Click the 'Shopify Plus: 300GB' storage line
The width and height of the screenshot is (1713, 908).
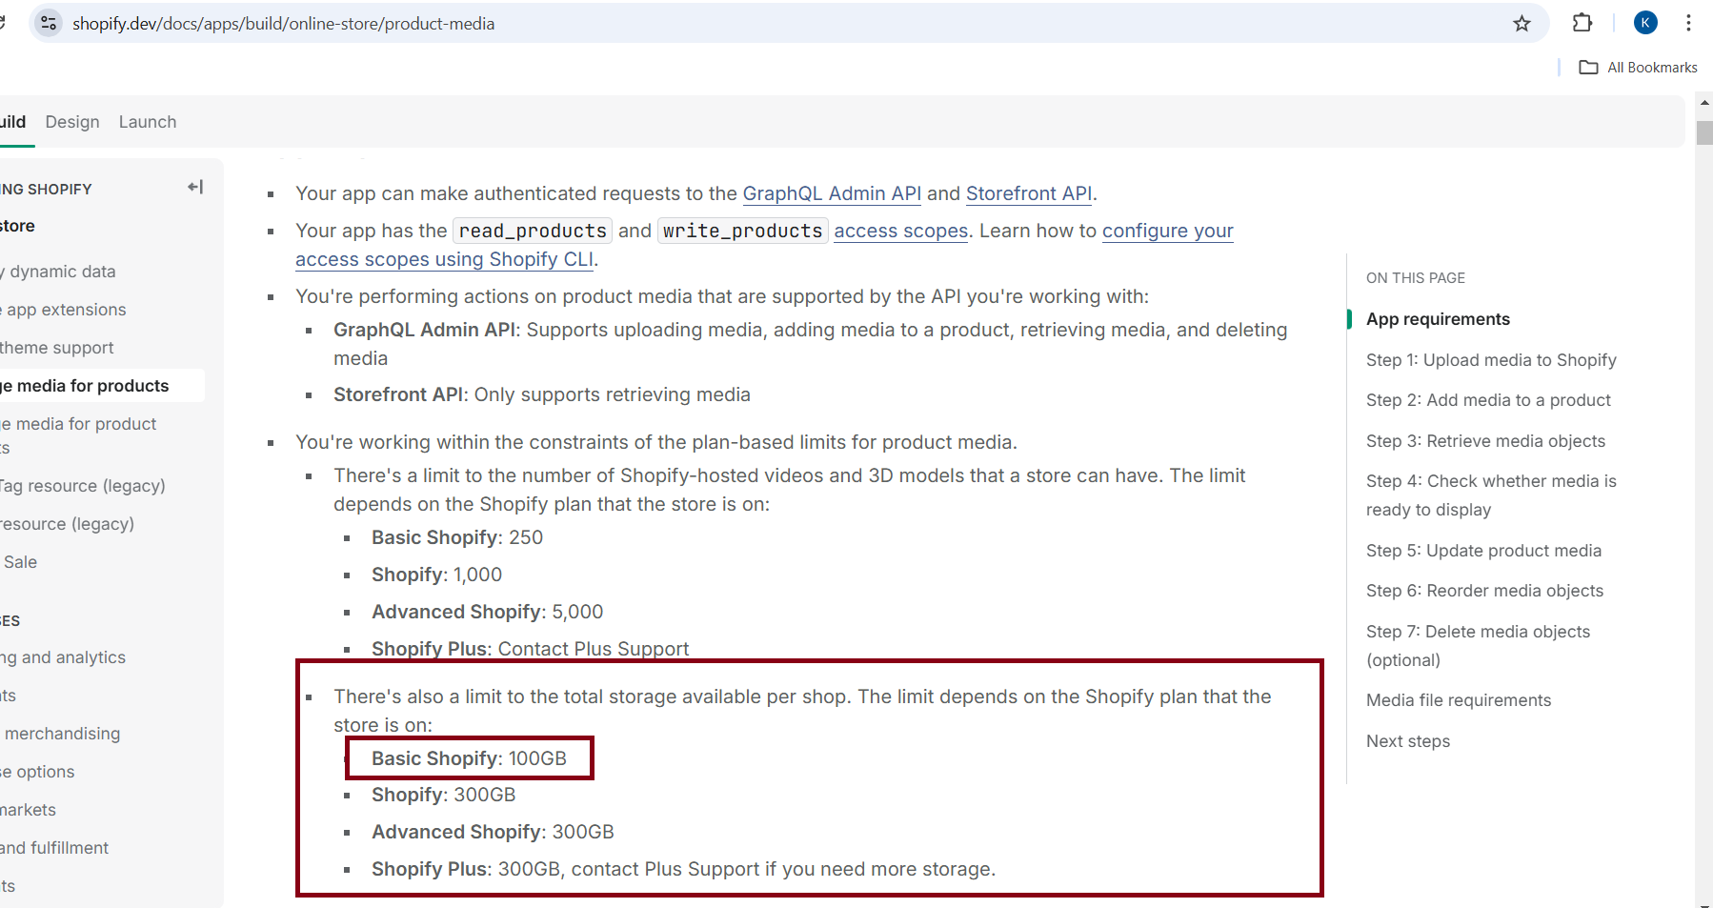[683, 869]
